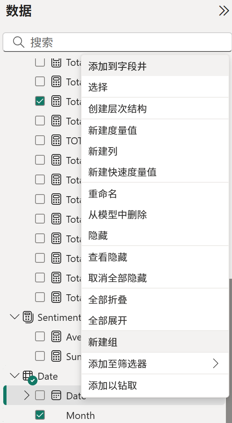
Task: Click calculator icon next to Sum measure
Action: point(56,356)
